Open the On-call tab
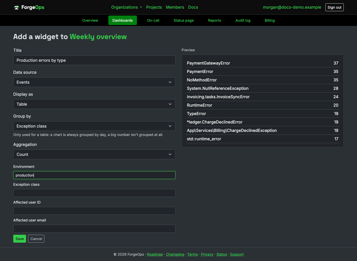Image resolution: width=357 pixels, height=261 pixels. [153, 20]
